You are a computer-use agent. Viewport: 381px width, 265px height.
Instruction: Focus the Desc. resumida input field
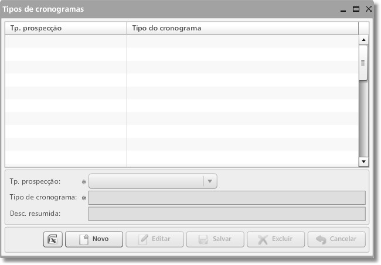click(227, 214)
